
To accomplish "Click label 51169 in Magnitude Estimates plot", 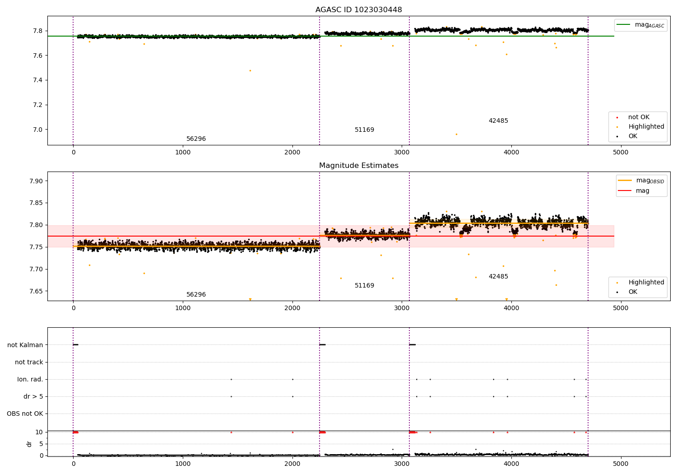I will [x=364, y=286].
